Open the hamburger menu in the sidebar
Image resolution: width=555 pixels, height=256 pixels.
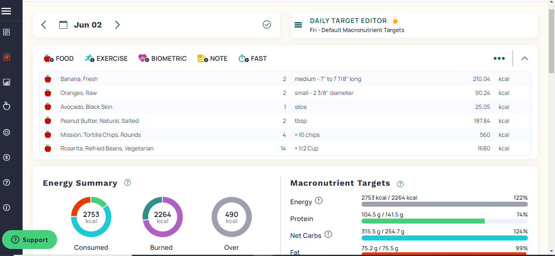[6, 11]
